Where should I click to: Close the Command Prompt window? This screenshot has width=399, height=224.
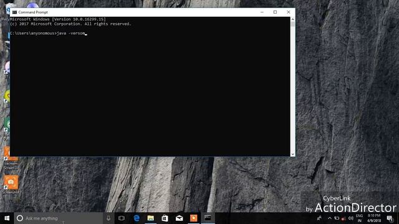tap(288, 12)
